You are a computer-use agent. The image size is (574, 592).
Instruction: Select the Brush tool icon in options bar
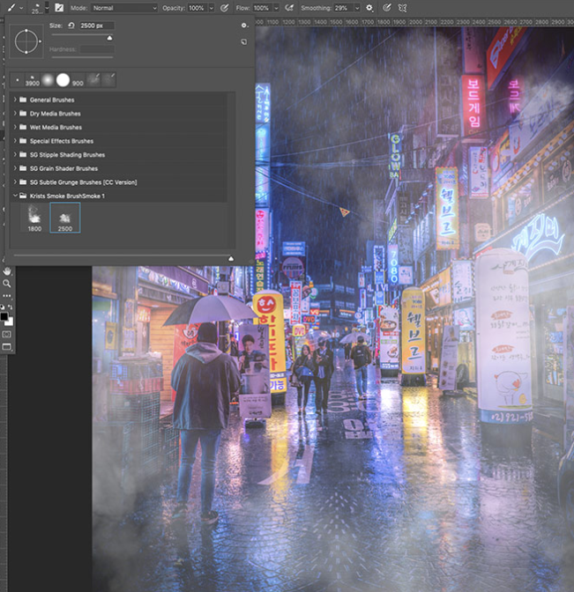coord(11,8)
